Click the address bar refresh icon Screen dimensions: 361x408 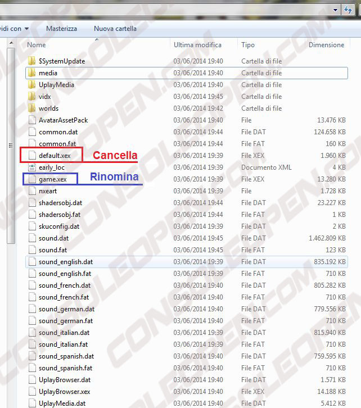tap(348, 10)
